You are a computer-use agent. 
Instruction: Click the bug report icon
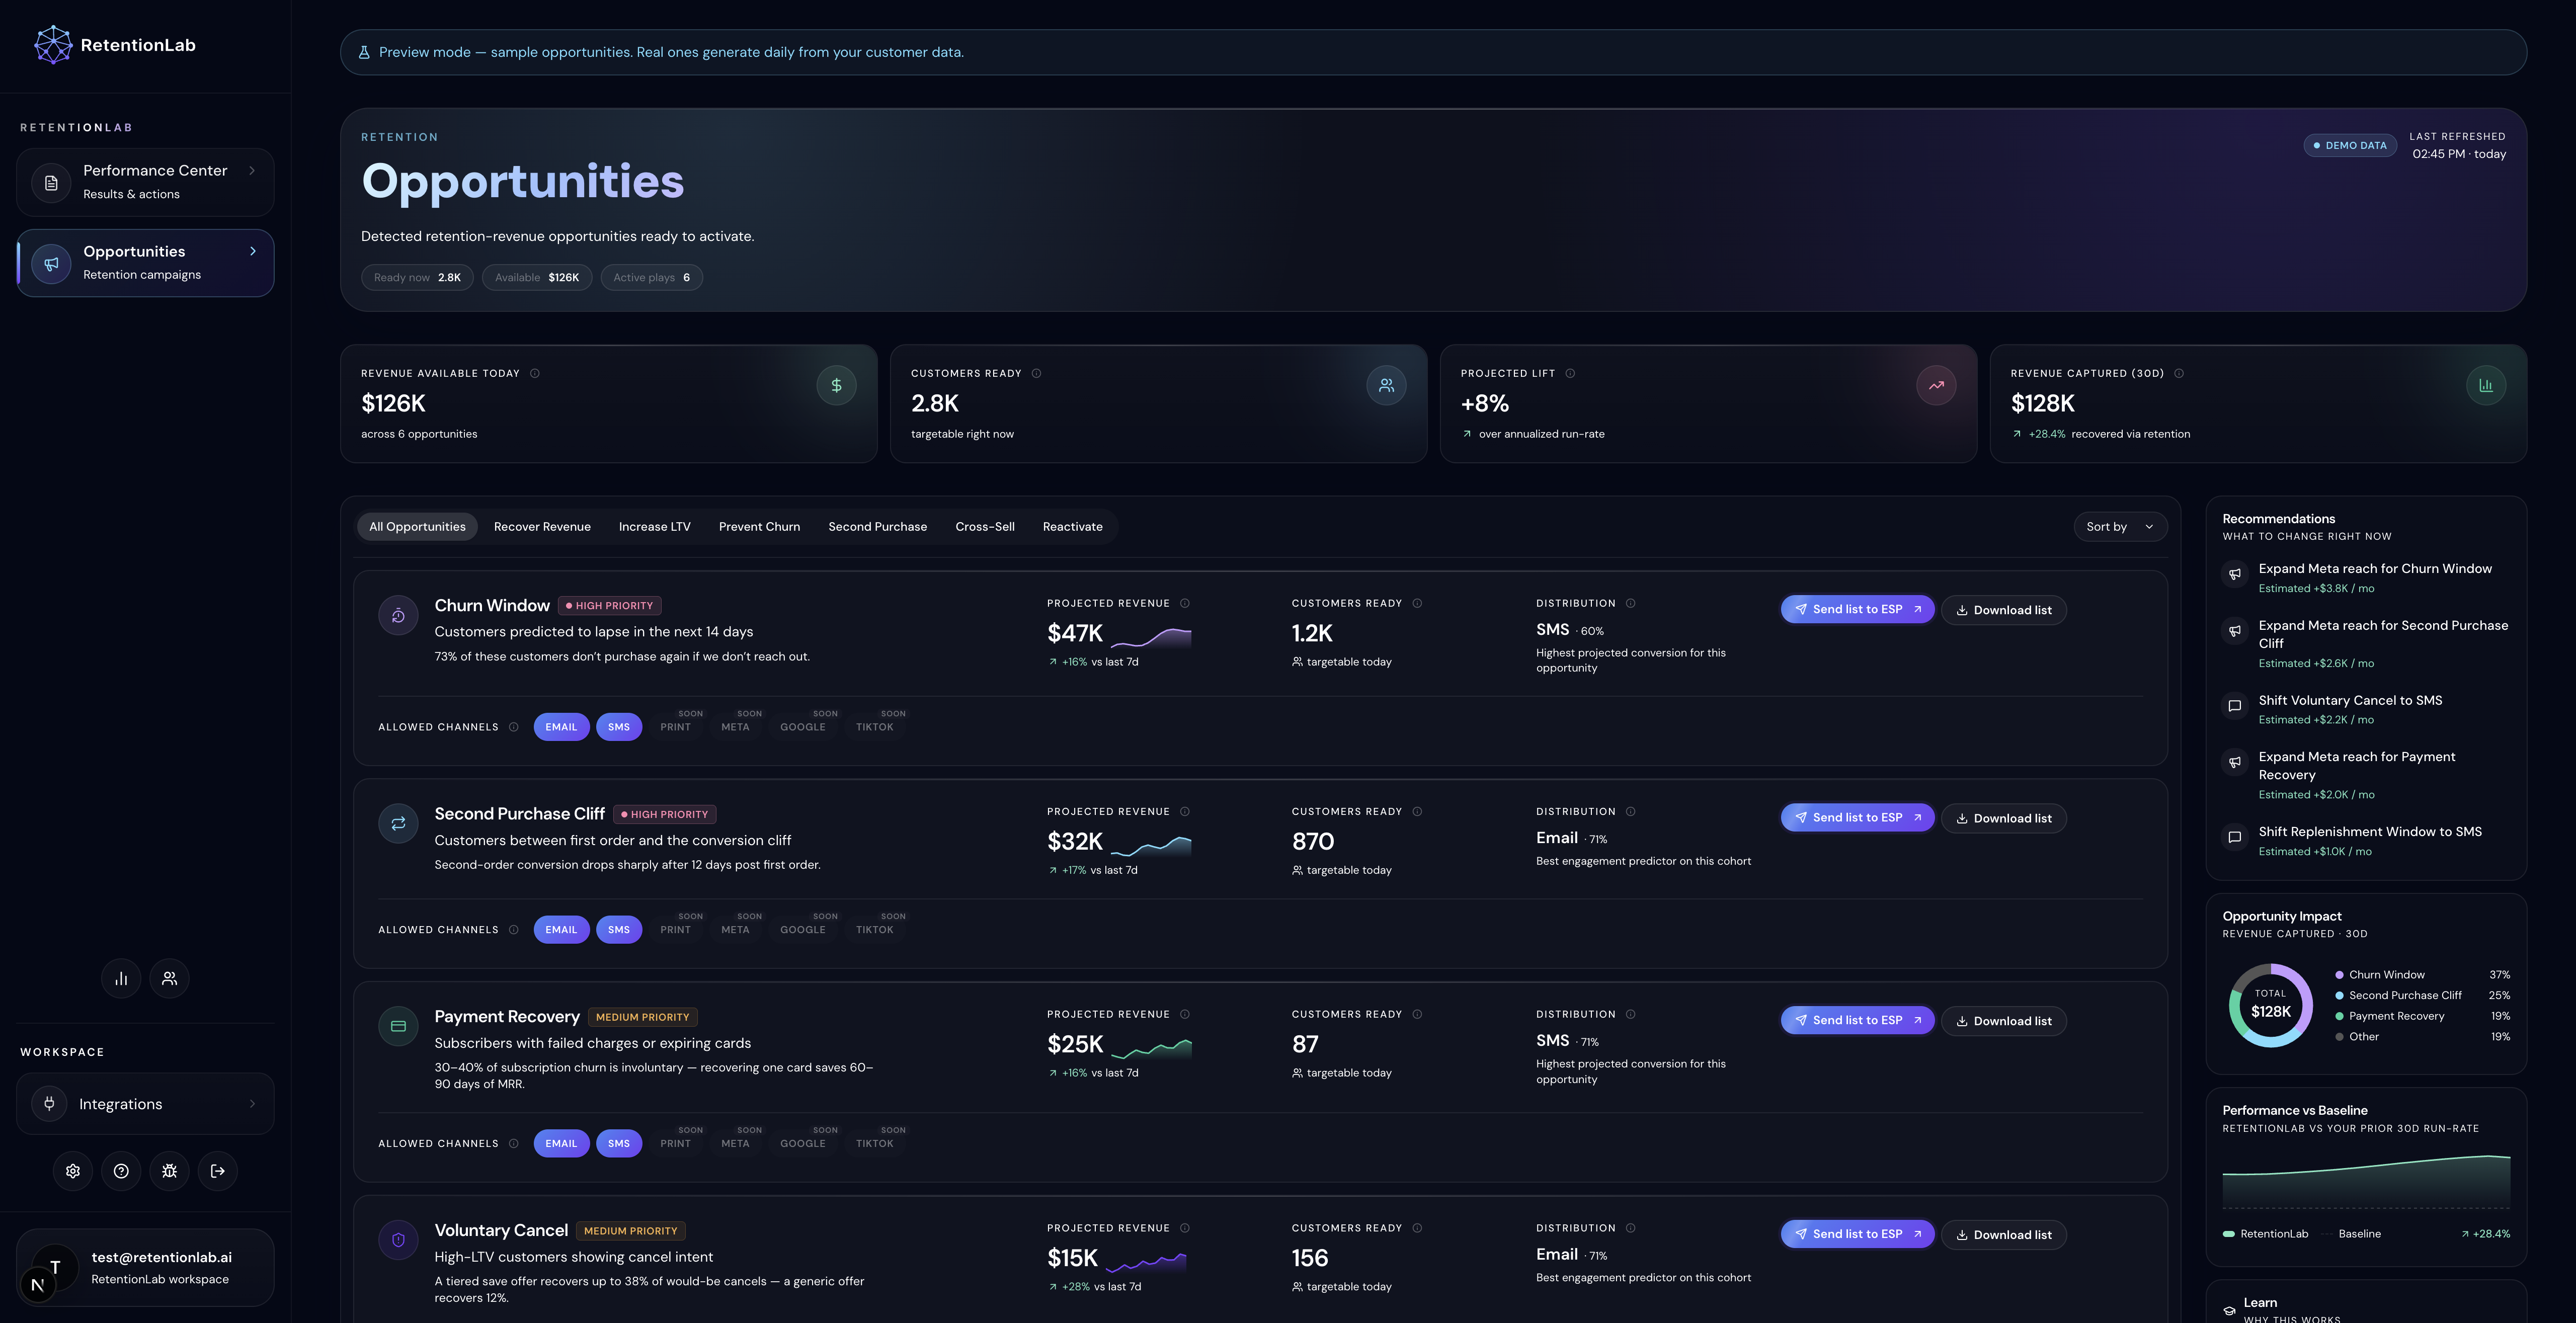pos(169,1171)
